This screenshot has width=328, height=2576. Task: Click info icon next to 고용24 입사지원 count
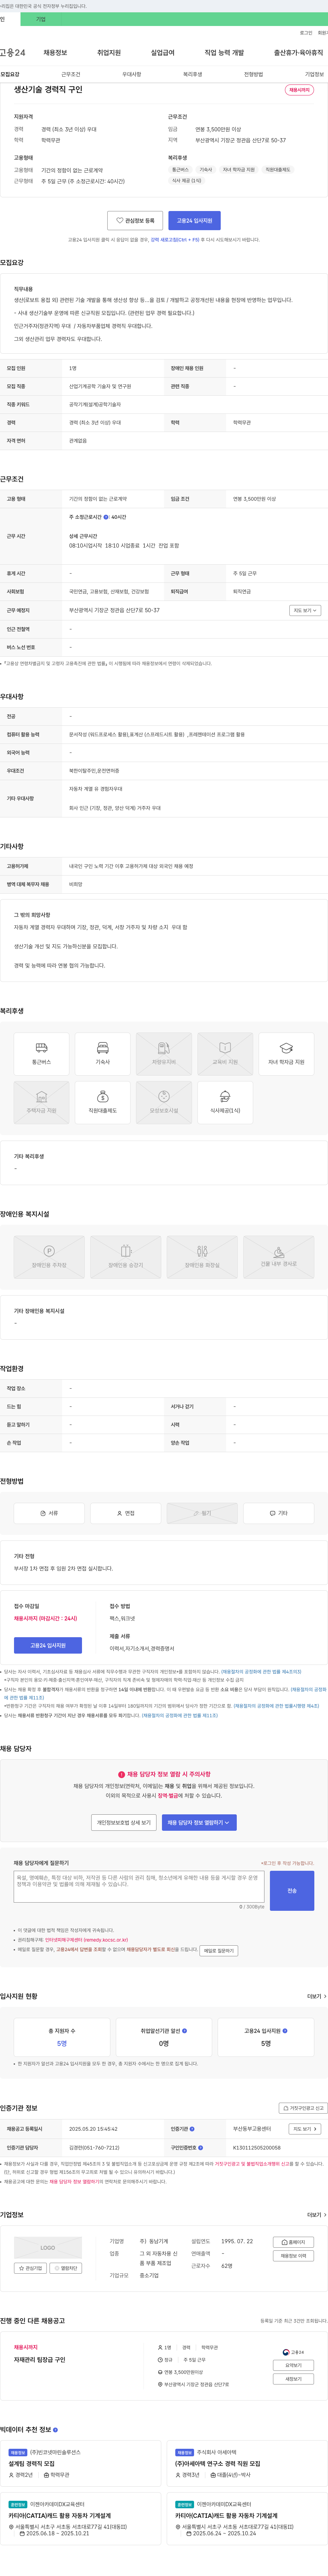[285, 2031]
